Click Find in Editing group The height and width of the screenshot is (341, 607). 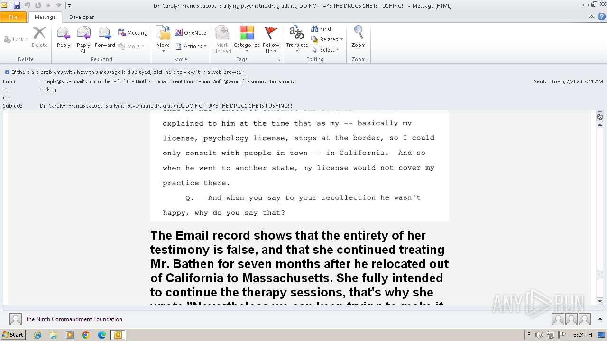click(321, 29)
